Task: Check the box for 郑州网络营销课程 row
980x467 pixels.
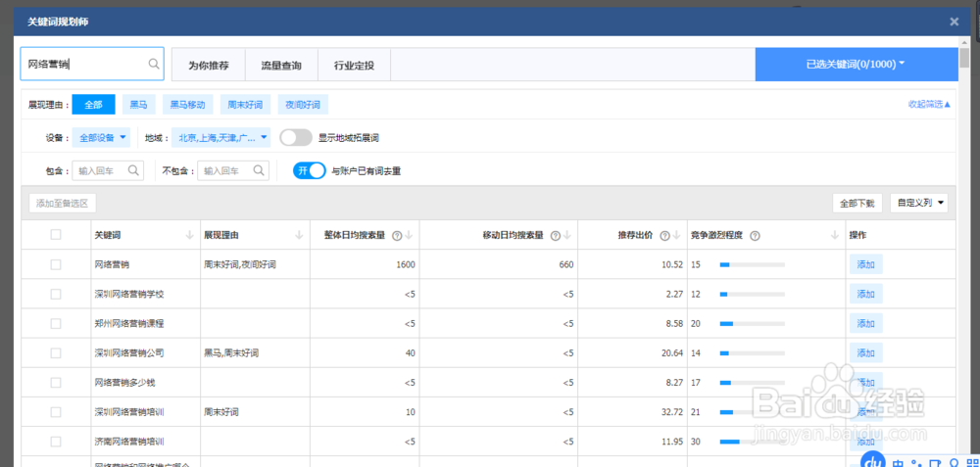Action: pos(56,323)
